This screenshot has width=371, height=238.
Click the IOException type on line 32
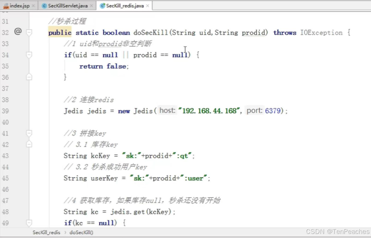(x=321, y=32)
